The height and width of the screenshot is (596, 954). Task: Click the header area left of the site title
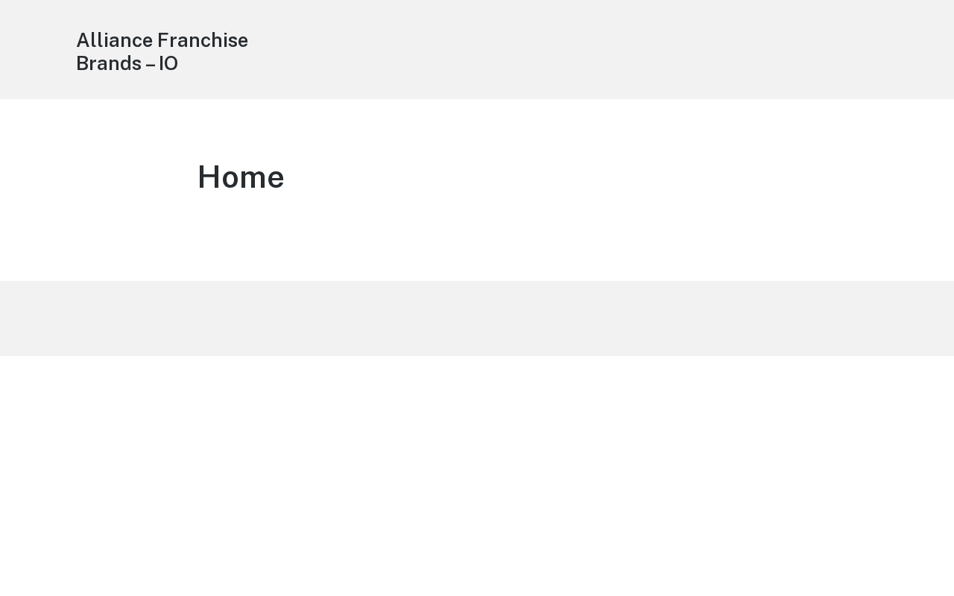coord(37,49)
